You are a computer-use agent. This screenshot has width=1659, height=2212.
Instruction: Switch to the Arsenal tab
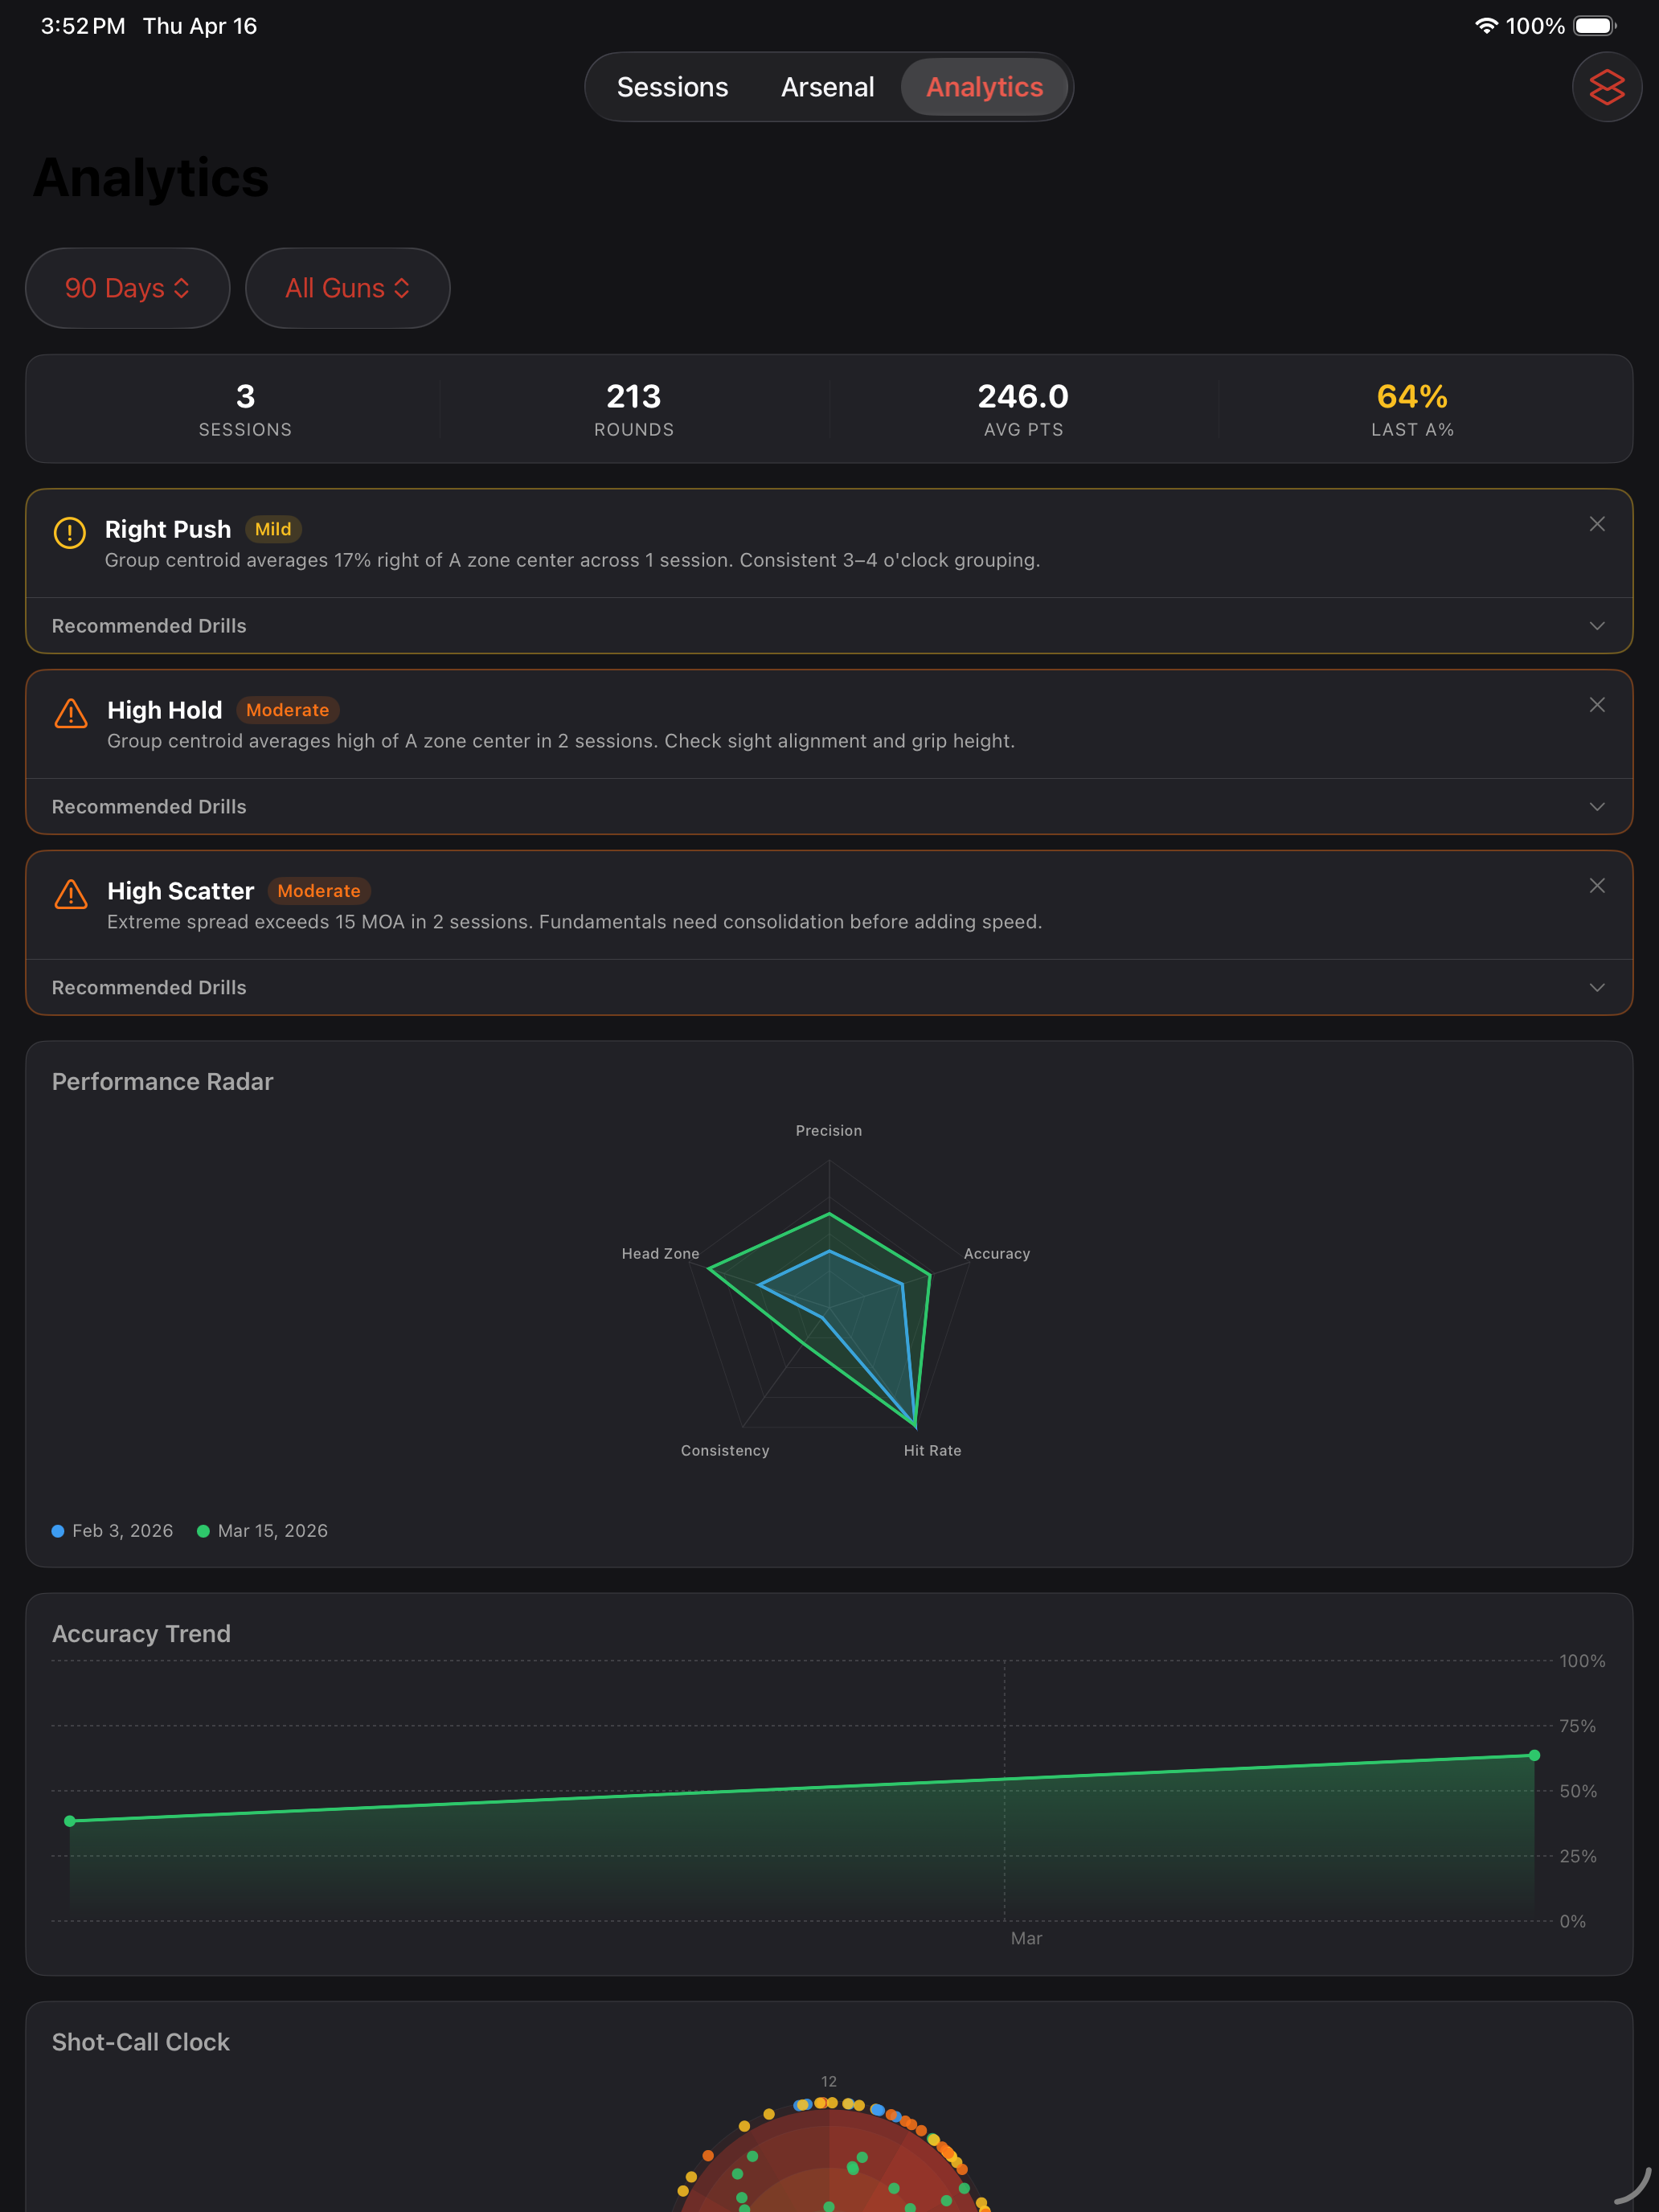coord(827,87)
